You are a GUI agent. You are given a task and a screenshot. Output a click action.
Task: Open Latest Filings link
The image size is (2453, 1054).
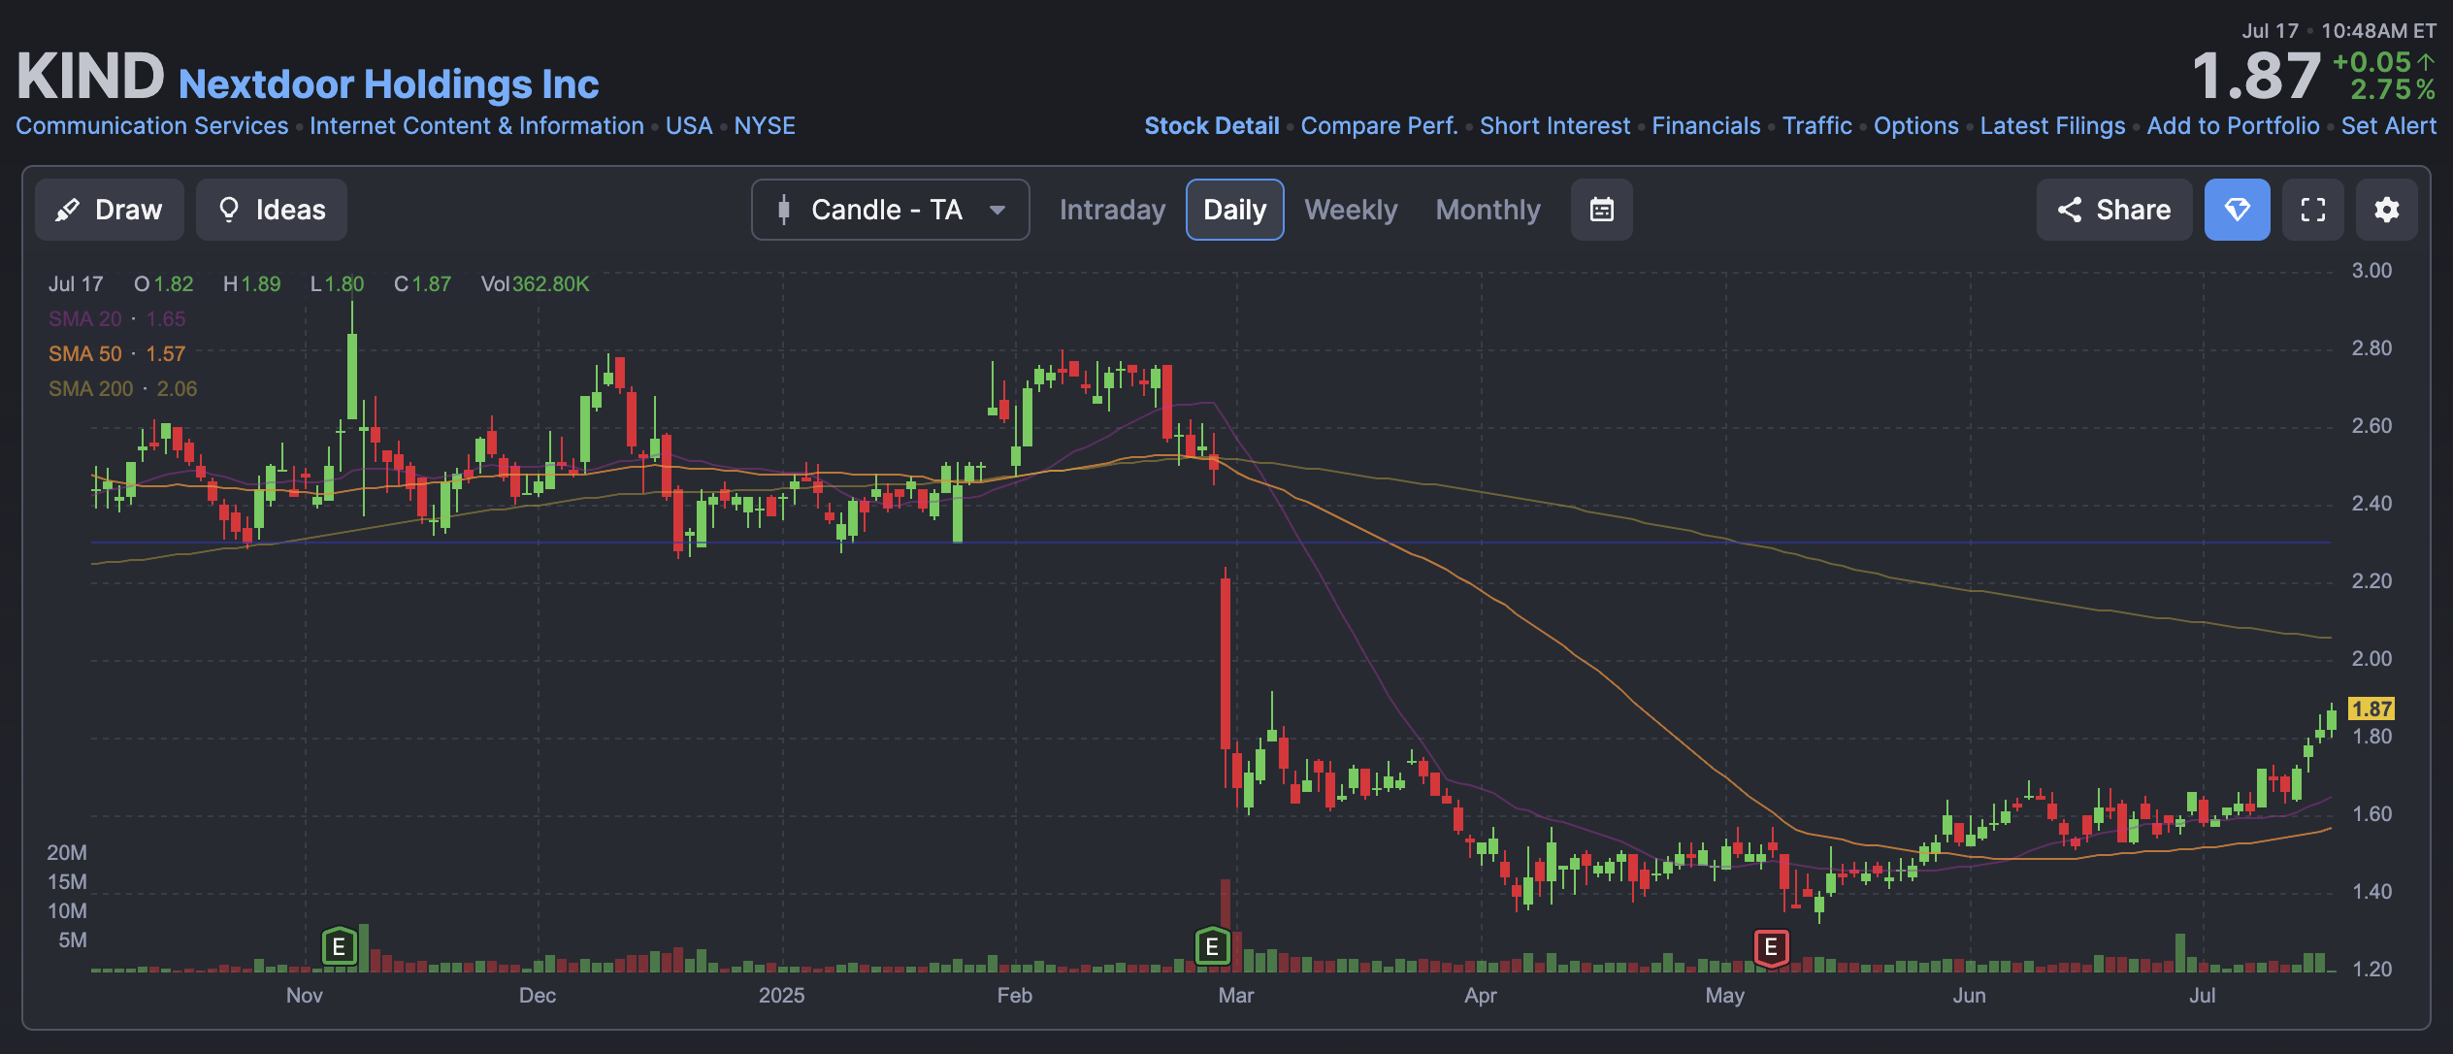pyautogui.click(x=2052, y=126)
